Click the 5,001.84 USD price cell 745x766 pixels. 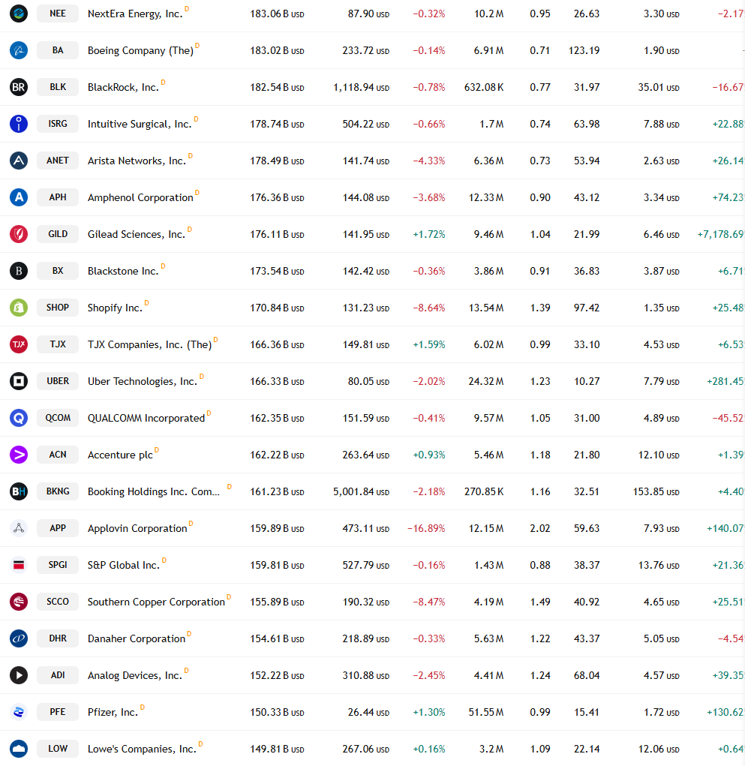point(361,492)
